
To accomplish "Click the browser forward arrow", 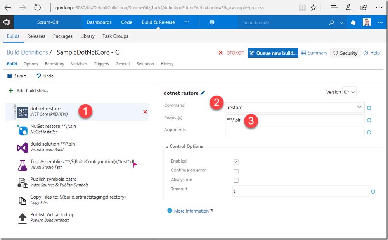I will click(x=23, y=8).
